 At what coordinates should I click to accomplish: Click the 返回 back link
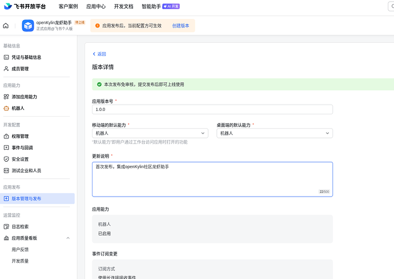[x=99, y=54]
